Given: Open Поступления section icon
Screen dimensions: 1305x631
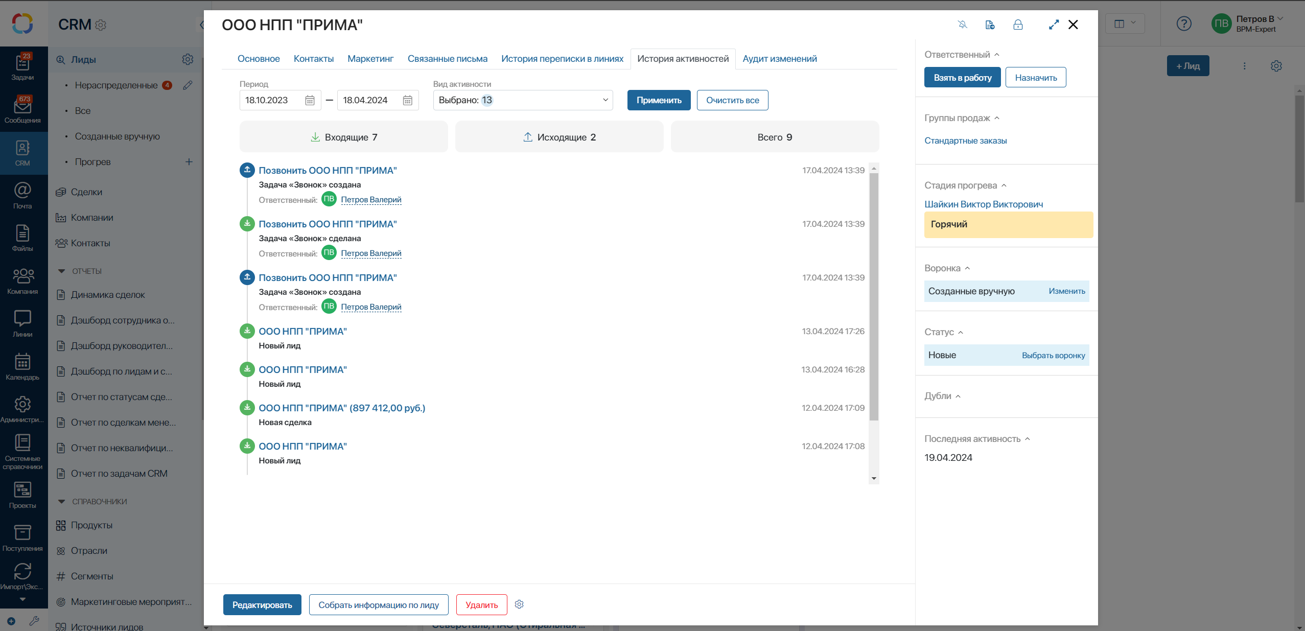Looking at the screenshot, I should pos(22,539).
